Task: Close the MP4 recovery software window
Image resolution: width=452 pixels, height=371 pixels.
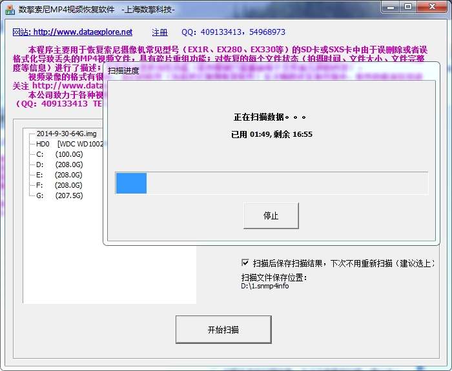Action: 432,7
